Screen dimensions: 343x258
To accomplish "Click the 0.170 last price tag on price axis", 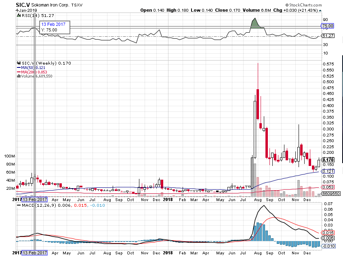I will pos(328,160).
